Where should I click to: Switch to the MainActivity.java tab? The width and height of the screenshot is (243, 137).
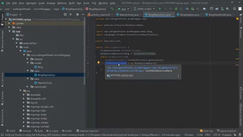[x=128, y=14]
